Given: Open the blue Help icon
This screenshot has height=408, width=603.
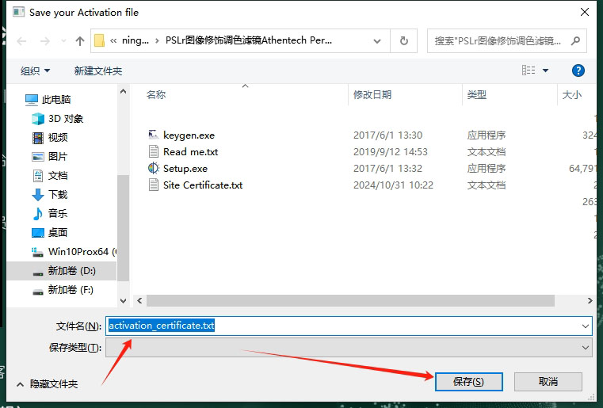Looking at the screenshot, I should point(578,71).
